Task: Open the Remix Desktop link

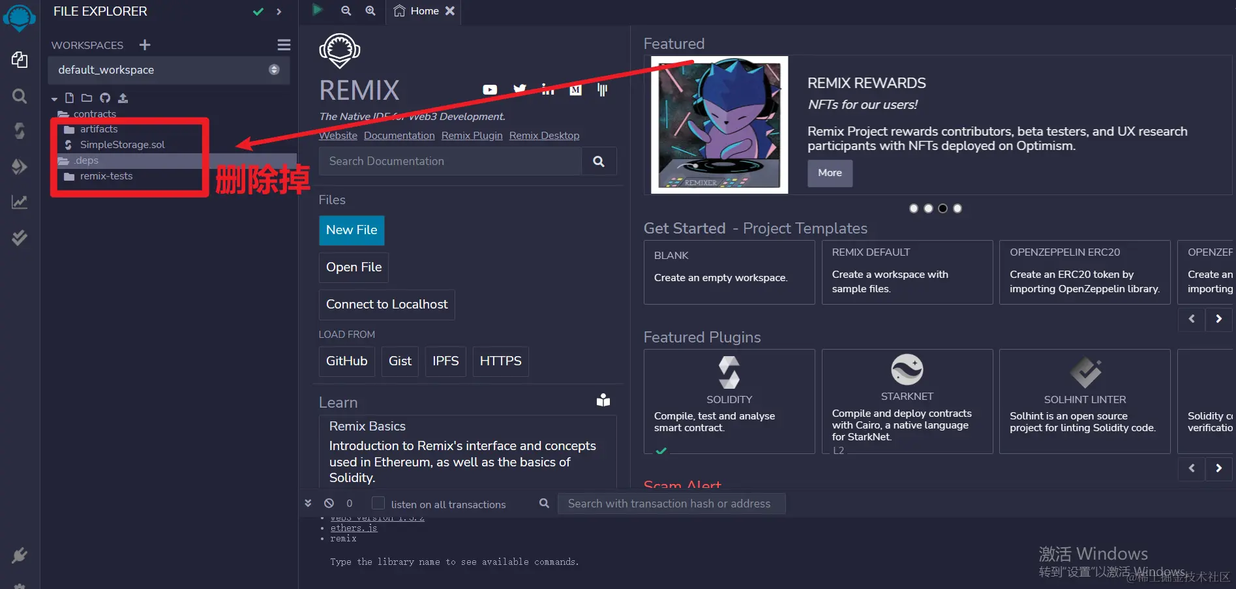Action: click(x=544, y=136)
